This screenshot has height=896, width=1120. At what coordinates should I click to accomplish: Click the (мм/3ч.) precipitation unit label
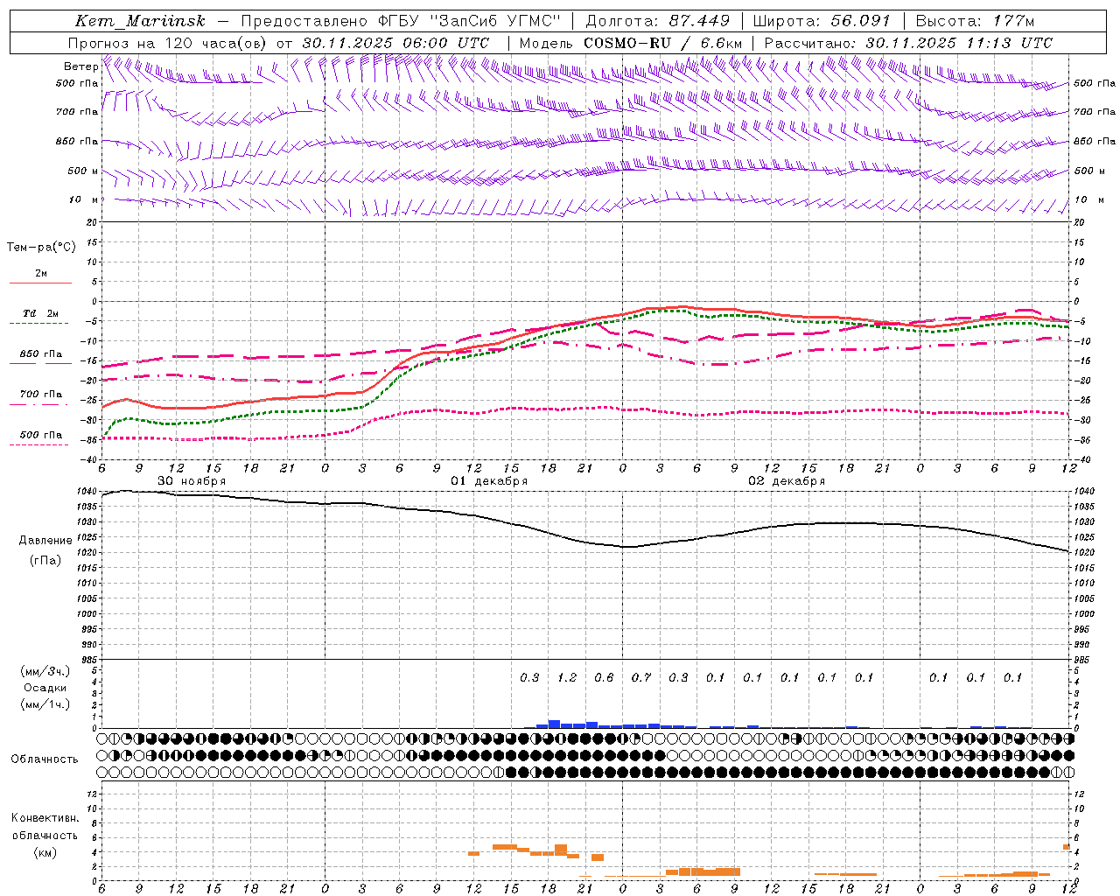point(45,671)
